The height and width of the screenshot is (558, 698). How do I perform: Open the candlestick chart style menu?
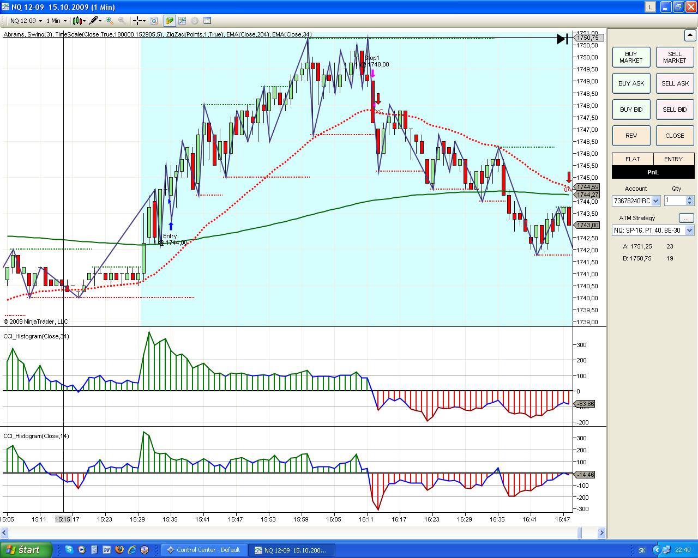click(78, 21)
